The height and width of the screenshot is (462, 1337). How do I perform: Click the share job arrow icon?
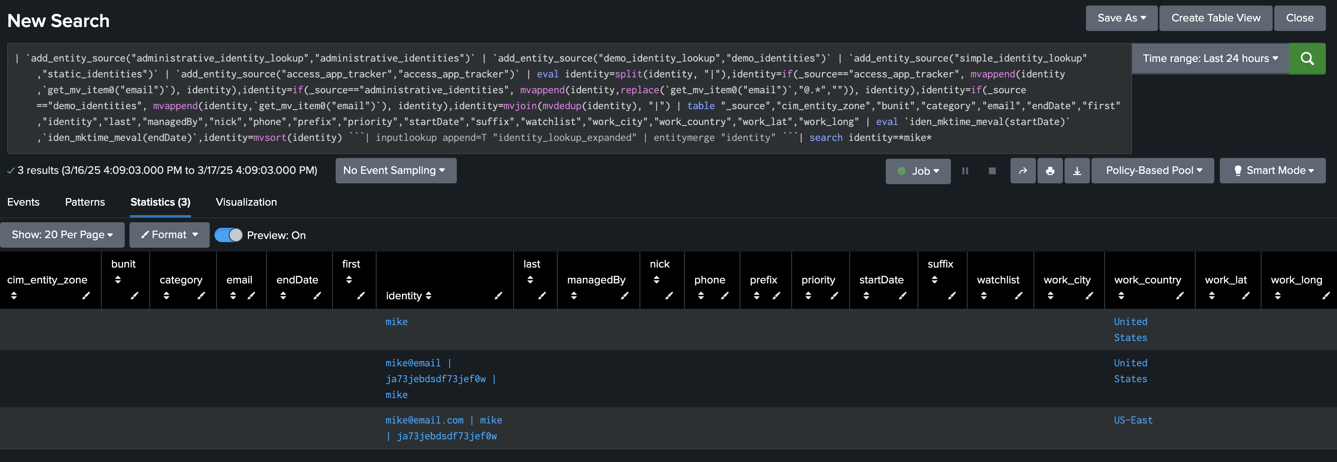click(1022, 171)
